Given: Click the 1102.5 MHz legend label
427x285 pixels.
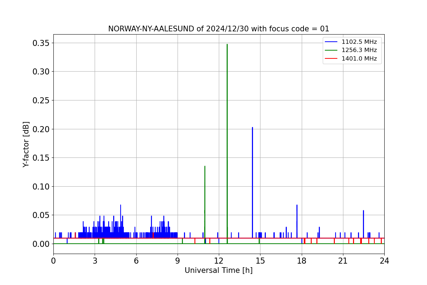Looking at the screenshot, I should (359, 42).
